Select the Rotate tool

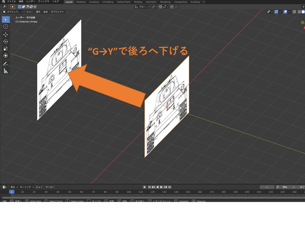click(6, 41)
